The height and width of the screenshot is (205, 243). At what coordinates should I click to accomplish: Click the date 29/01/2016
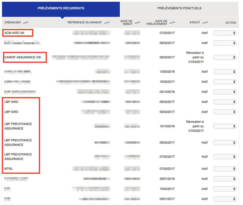pos(167,179)
